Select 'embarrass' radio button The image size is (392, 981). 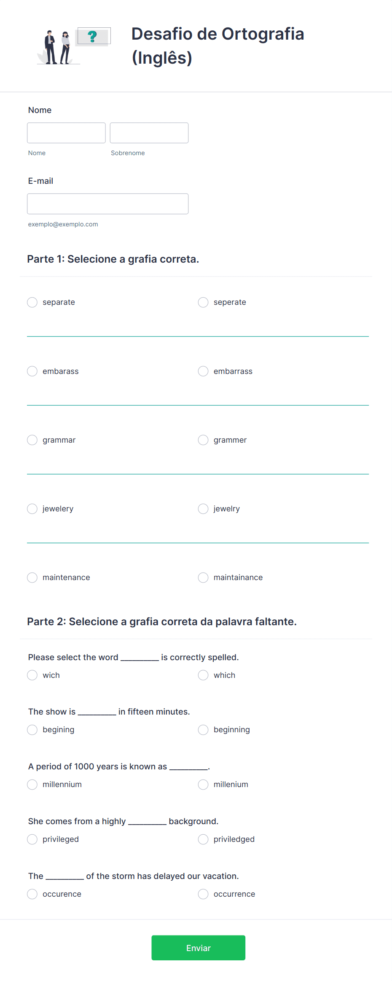pos(203,371)
